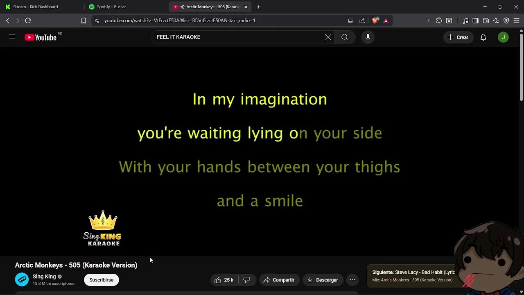Like the video (25 k)

pyautogui.click(x=224, y=280)
